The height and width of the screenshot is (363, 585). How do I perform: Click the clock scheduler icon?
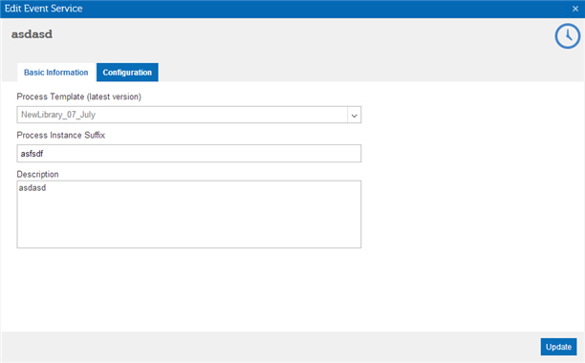[x=568, y=36]
